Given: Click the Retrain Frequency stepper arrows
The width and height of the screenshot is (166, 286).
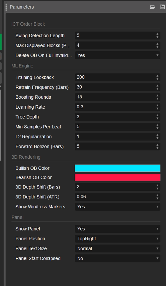Looking at the screenshot, I should click(157, 87).
